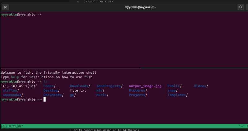Click the horizontal divider between tmux panes

[124, 68]
